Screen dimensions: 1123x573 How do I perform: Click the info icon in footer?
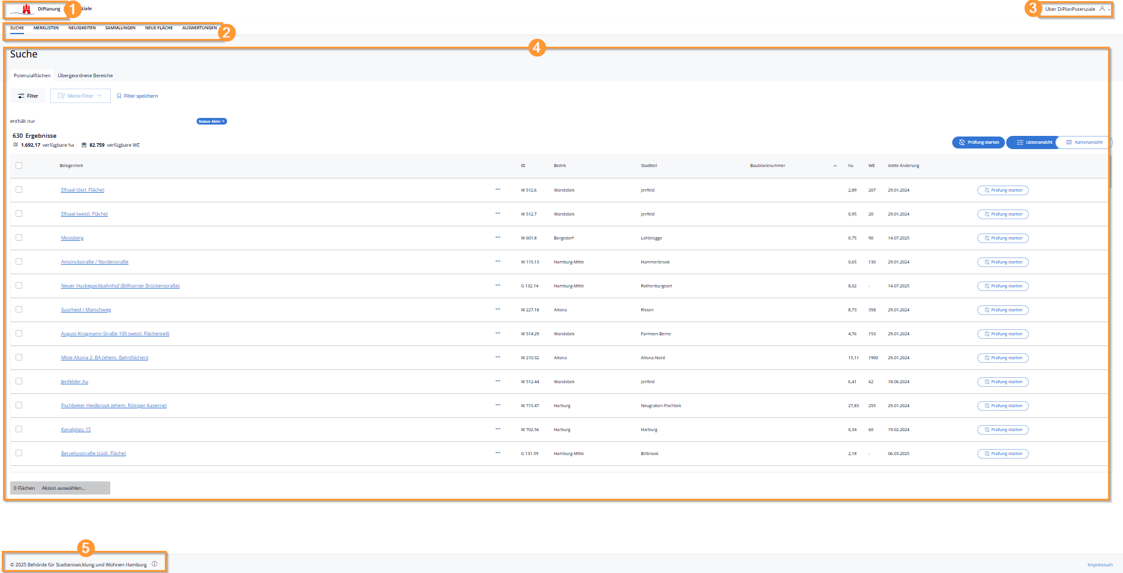[155, 564]
